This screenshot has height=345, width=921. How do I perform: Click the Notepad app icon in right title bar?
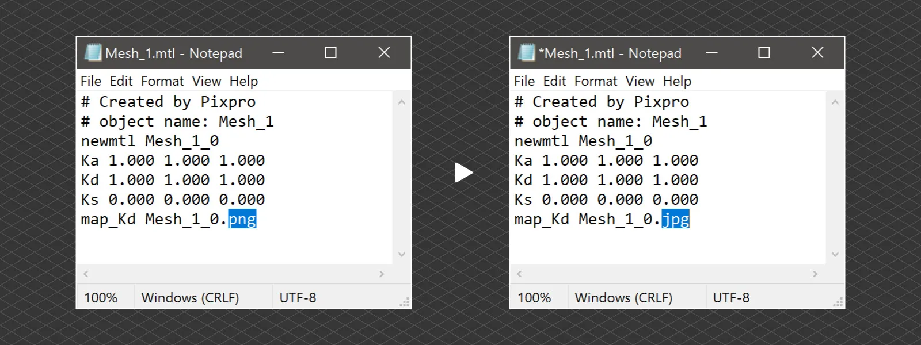[x=526, y=53]
